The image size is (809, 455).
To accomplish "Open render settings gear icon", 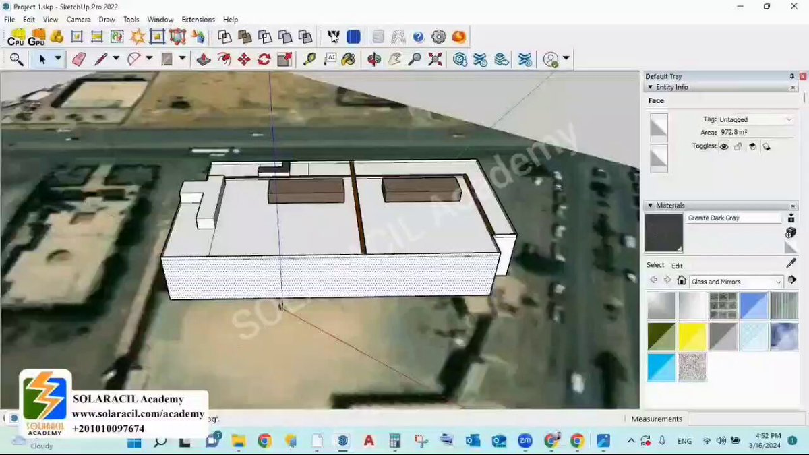I will (439, 37).
